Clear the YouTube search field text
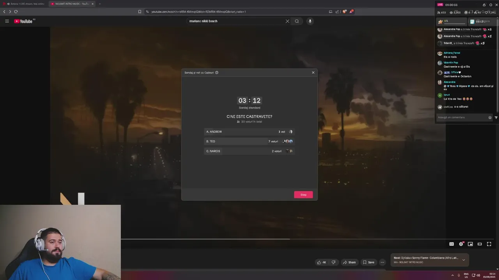The height and width of the screenshot is (280, 499). [287, 21]
